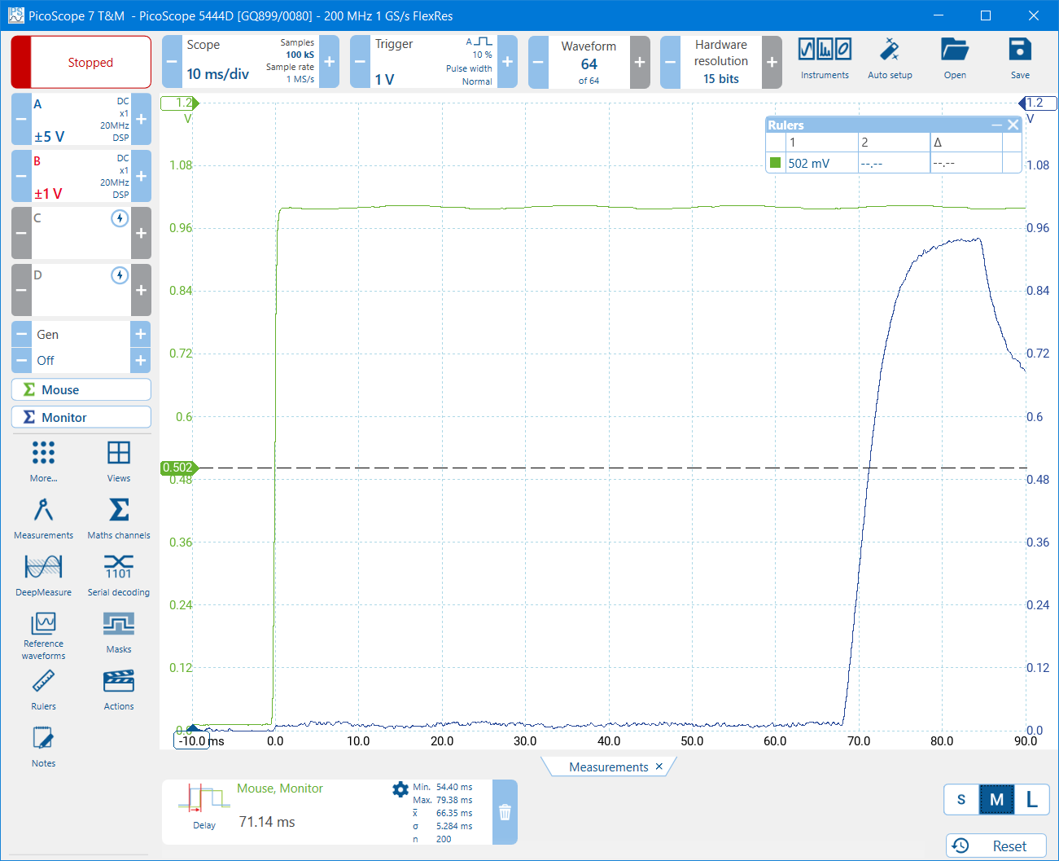Open Measurement settings gear
The height and width of the screenshot is (861, 1059).
click(400, 789)
